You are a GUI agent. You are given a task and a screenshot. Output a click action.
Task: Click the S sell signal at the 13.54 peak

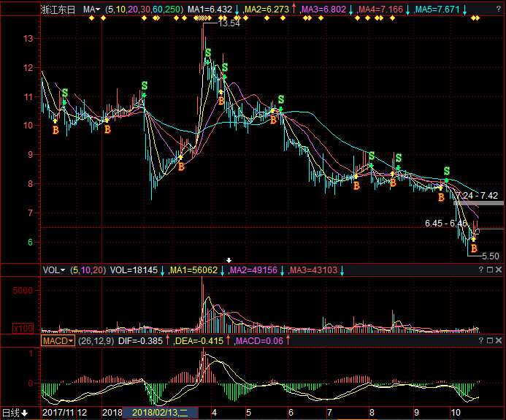(x=208, y=53)
